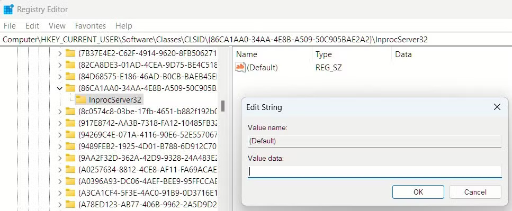Click folder icon of {7B37E4E2-C62F key

(70, 53)
